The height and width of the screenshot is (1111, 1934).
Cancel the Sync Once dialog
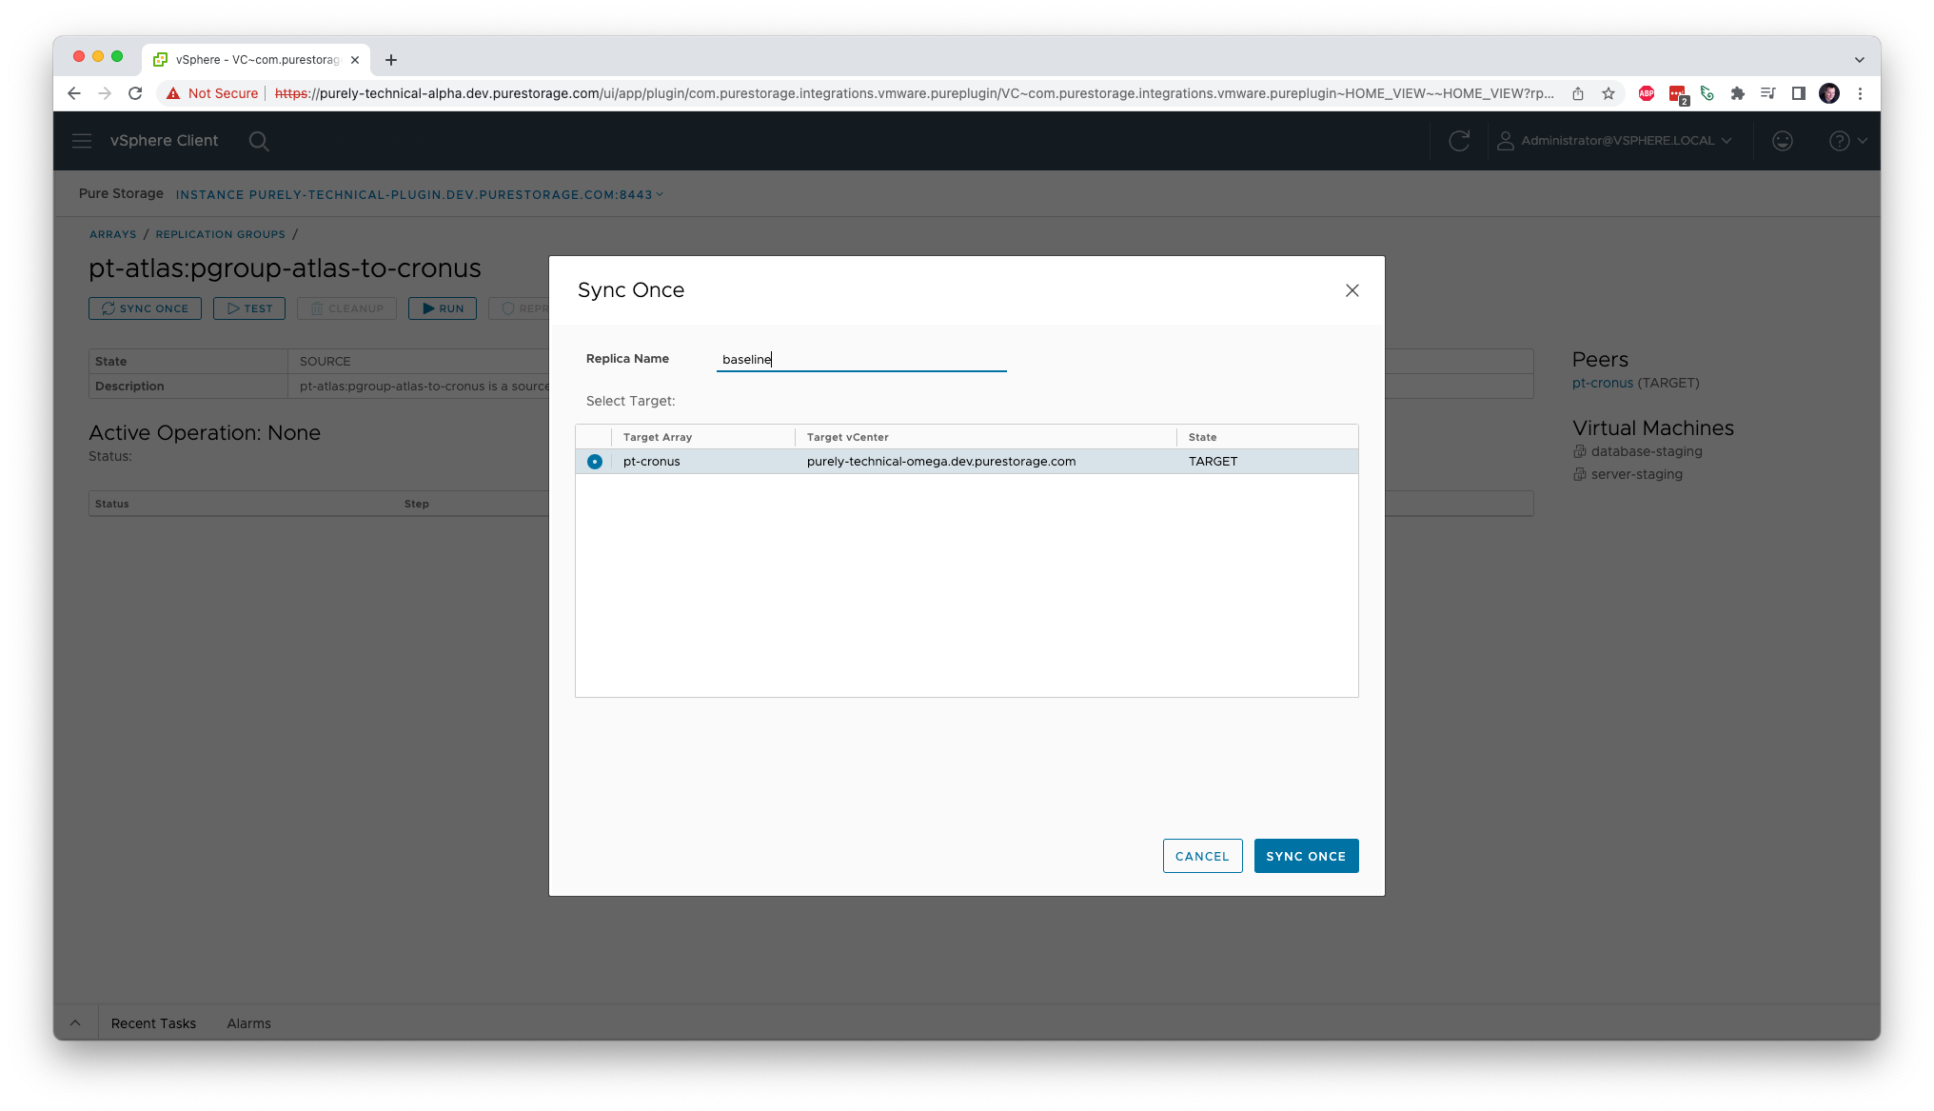click(1202, 856)
